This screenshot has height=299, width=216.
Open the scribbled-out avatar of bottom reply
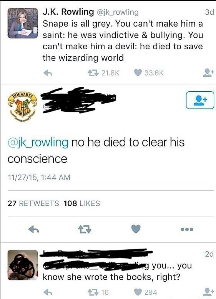(23, 265)
